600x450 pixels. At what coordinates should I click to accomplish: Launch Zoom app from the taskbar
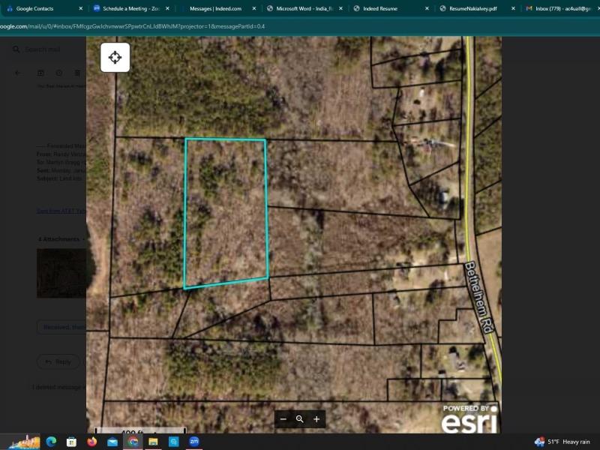pos(193,442)
